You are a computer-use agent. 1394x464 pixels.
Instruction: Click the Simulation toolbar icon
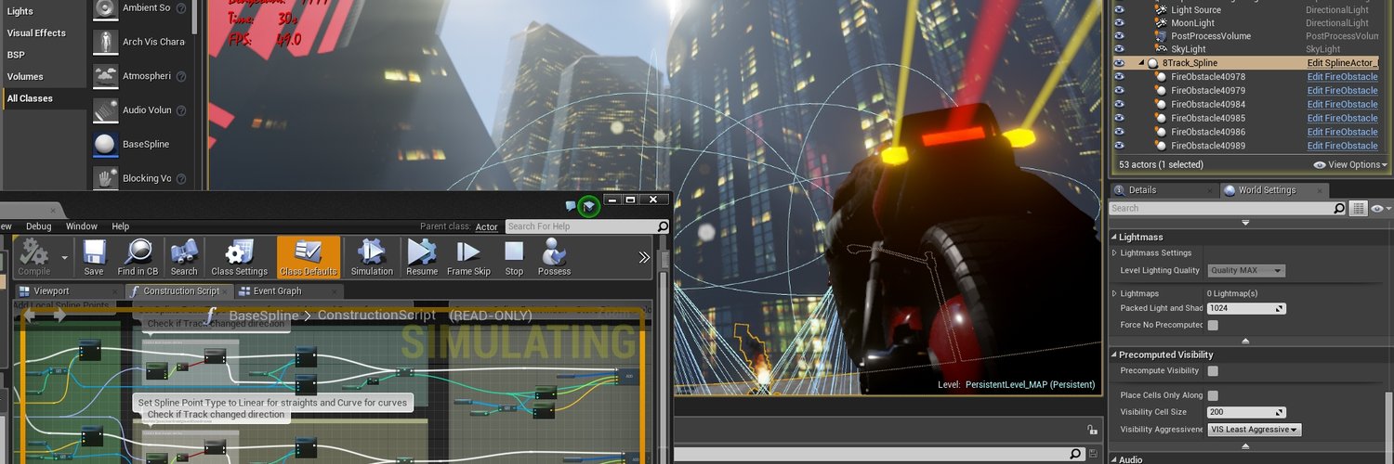click(372, 256)
